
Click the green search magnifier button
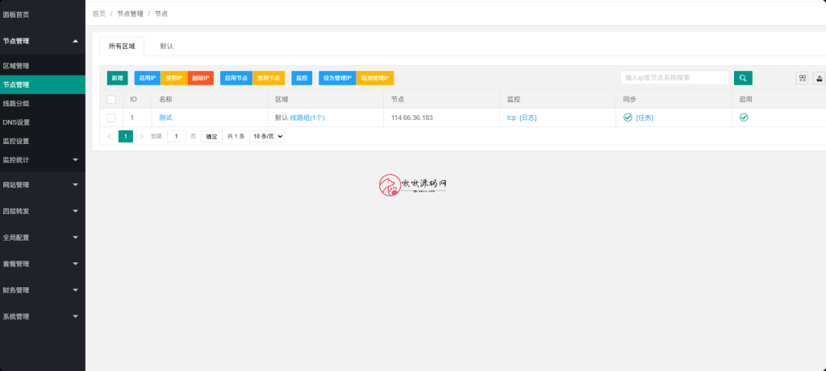point(743,78)
